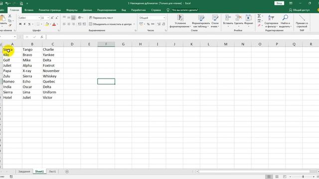The image size is (319, 179).
Task: Click the Borders icon in font group
Action: 38,24
